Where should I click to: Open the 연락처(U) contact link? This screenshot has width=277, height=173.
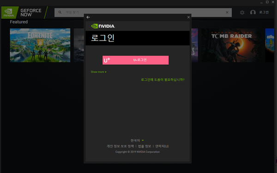(x=162, y=146)
